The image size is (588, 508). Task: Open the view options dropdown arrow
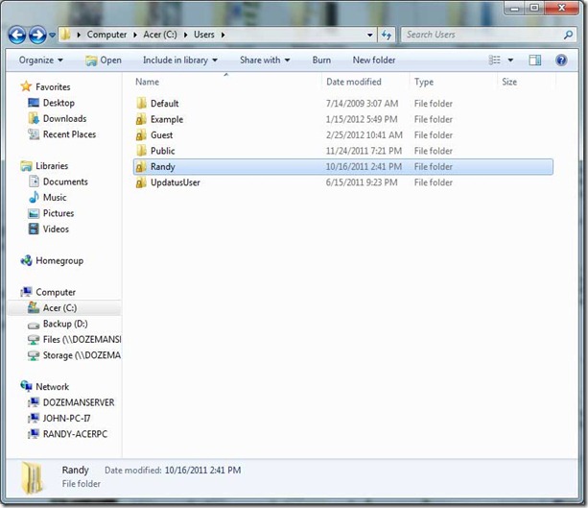(x=510, y=60)
